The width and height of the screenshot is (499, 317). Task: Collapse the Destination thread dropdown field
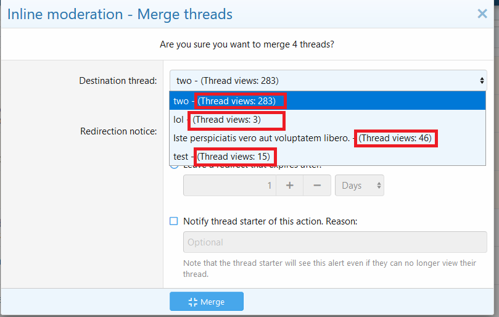327,81
